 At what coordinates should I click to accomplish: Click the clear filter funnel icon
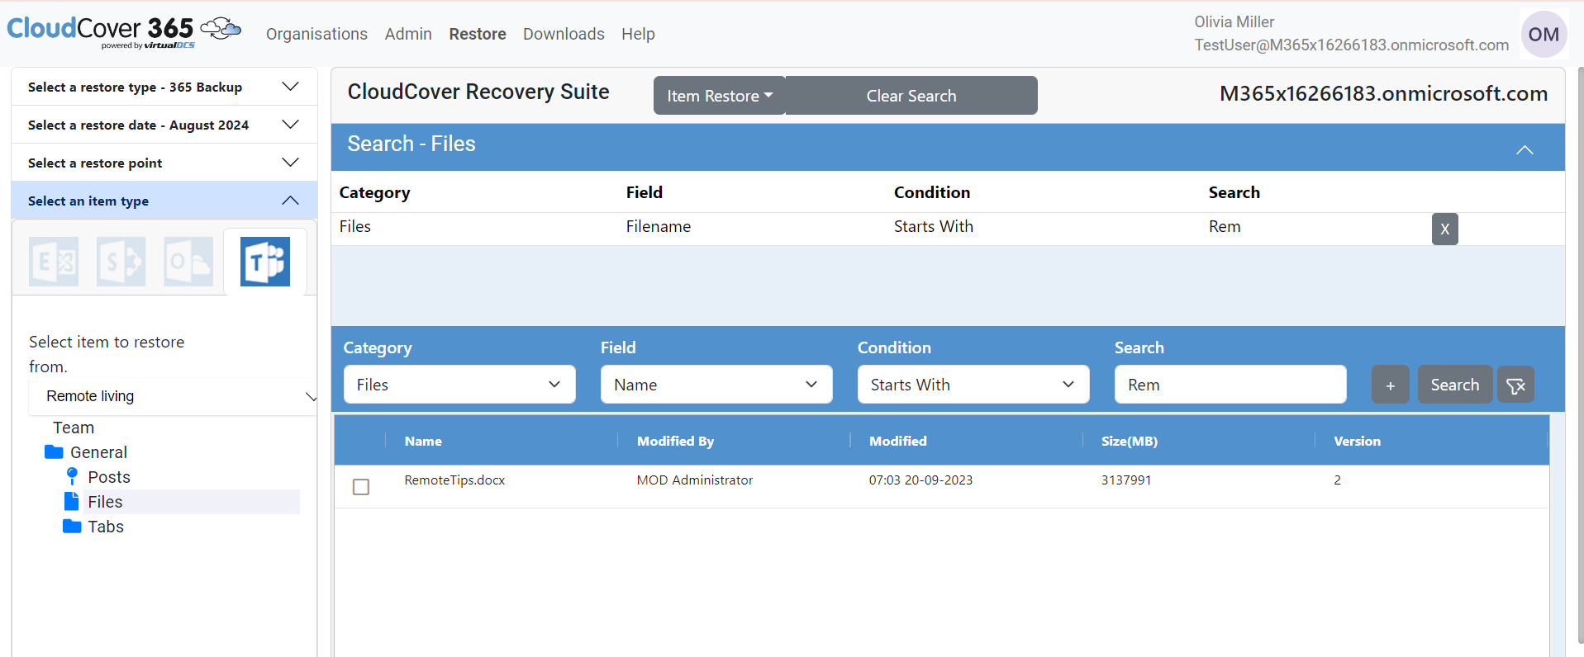[x=1515, y=385]
